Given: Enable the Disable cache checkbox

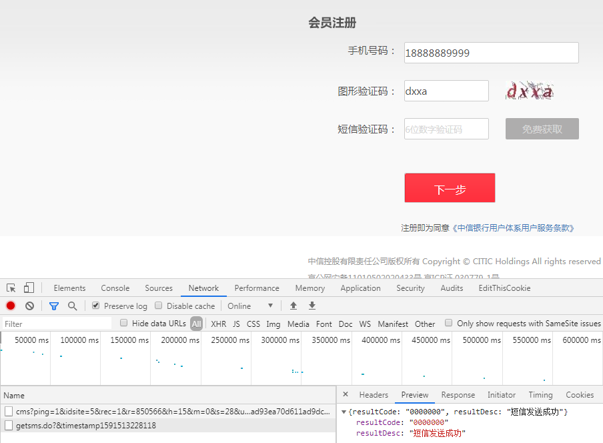Looking at the screenshot, I should pos(159,306).
